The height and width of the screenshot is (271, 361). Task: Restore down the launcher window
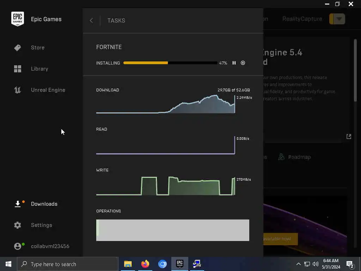(x=337, y=4)
